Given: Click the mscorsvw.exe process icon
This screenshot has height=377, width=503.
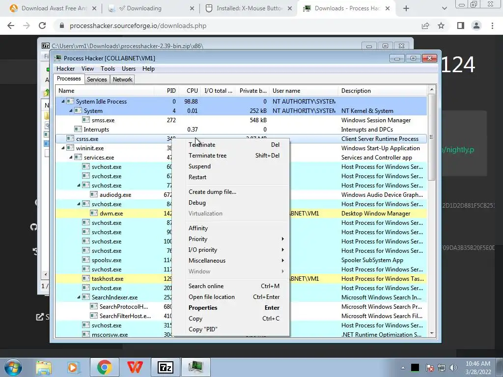Looking at the screenshot, I should [x=85, y=334].
